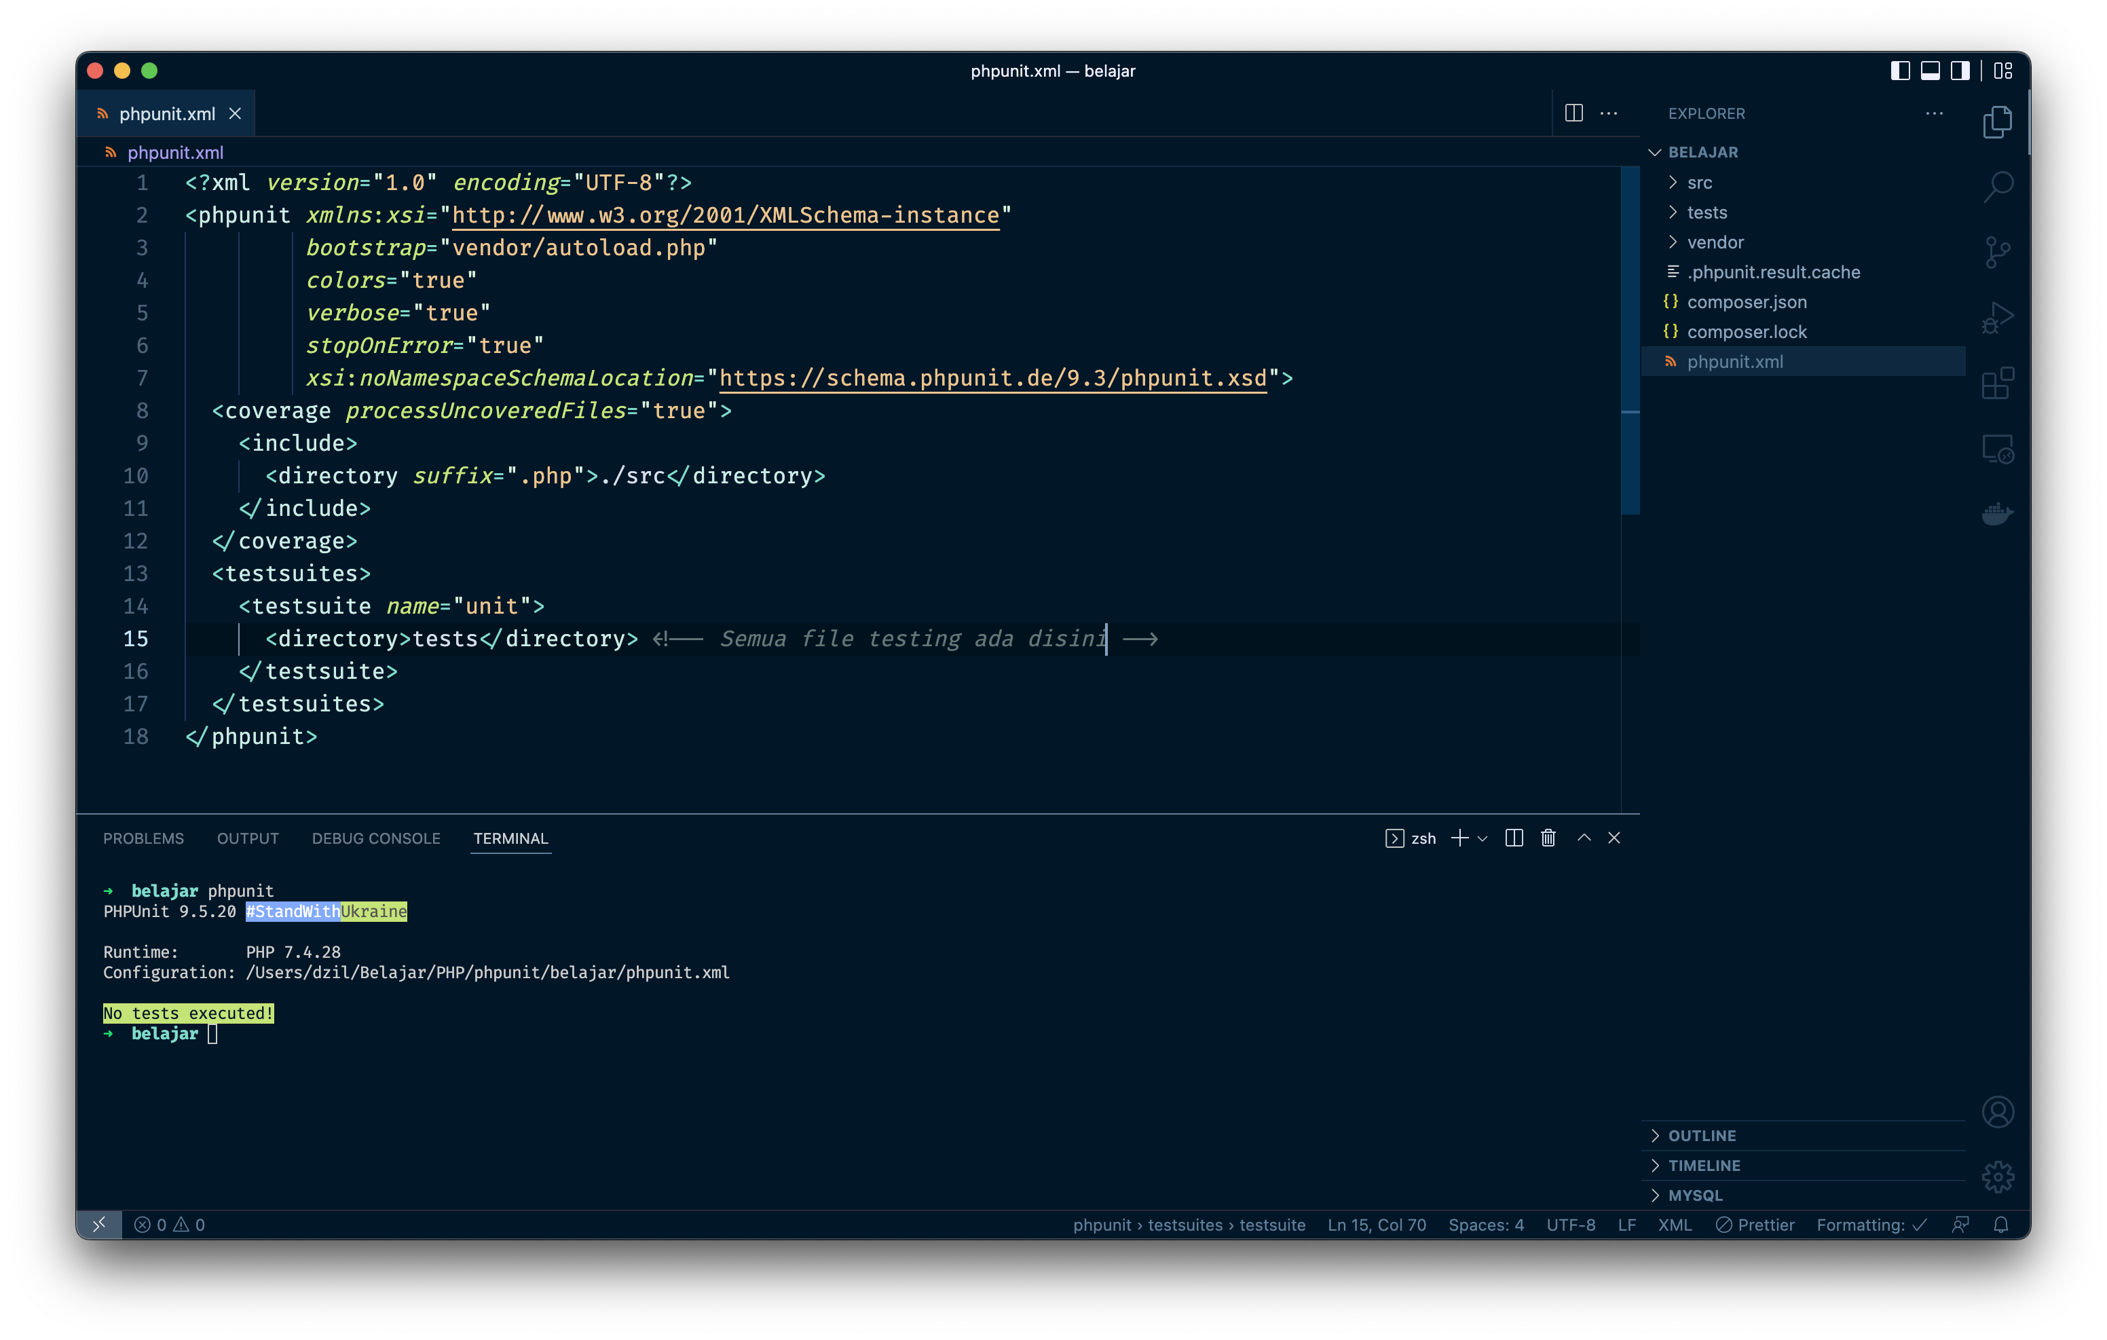Change language mode XML

[x=1675, y=1225]
